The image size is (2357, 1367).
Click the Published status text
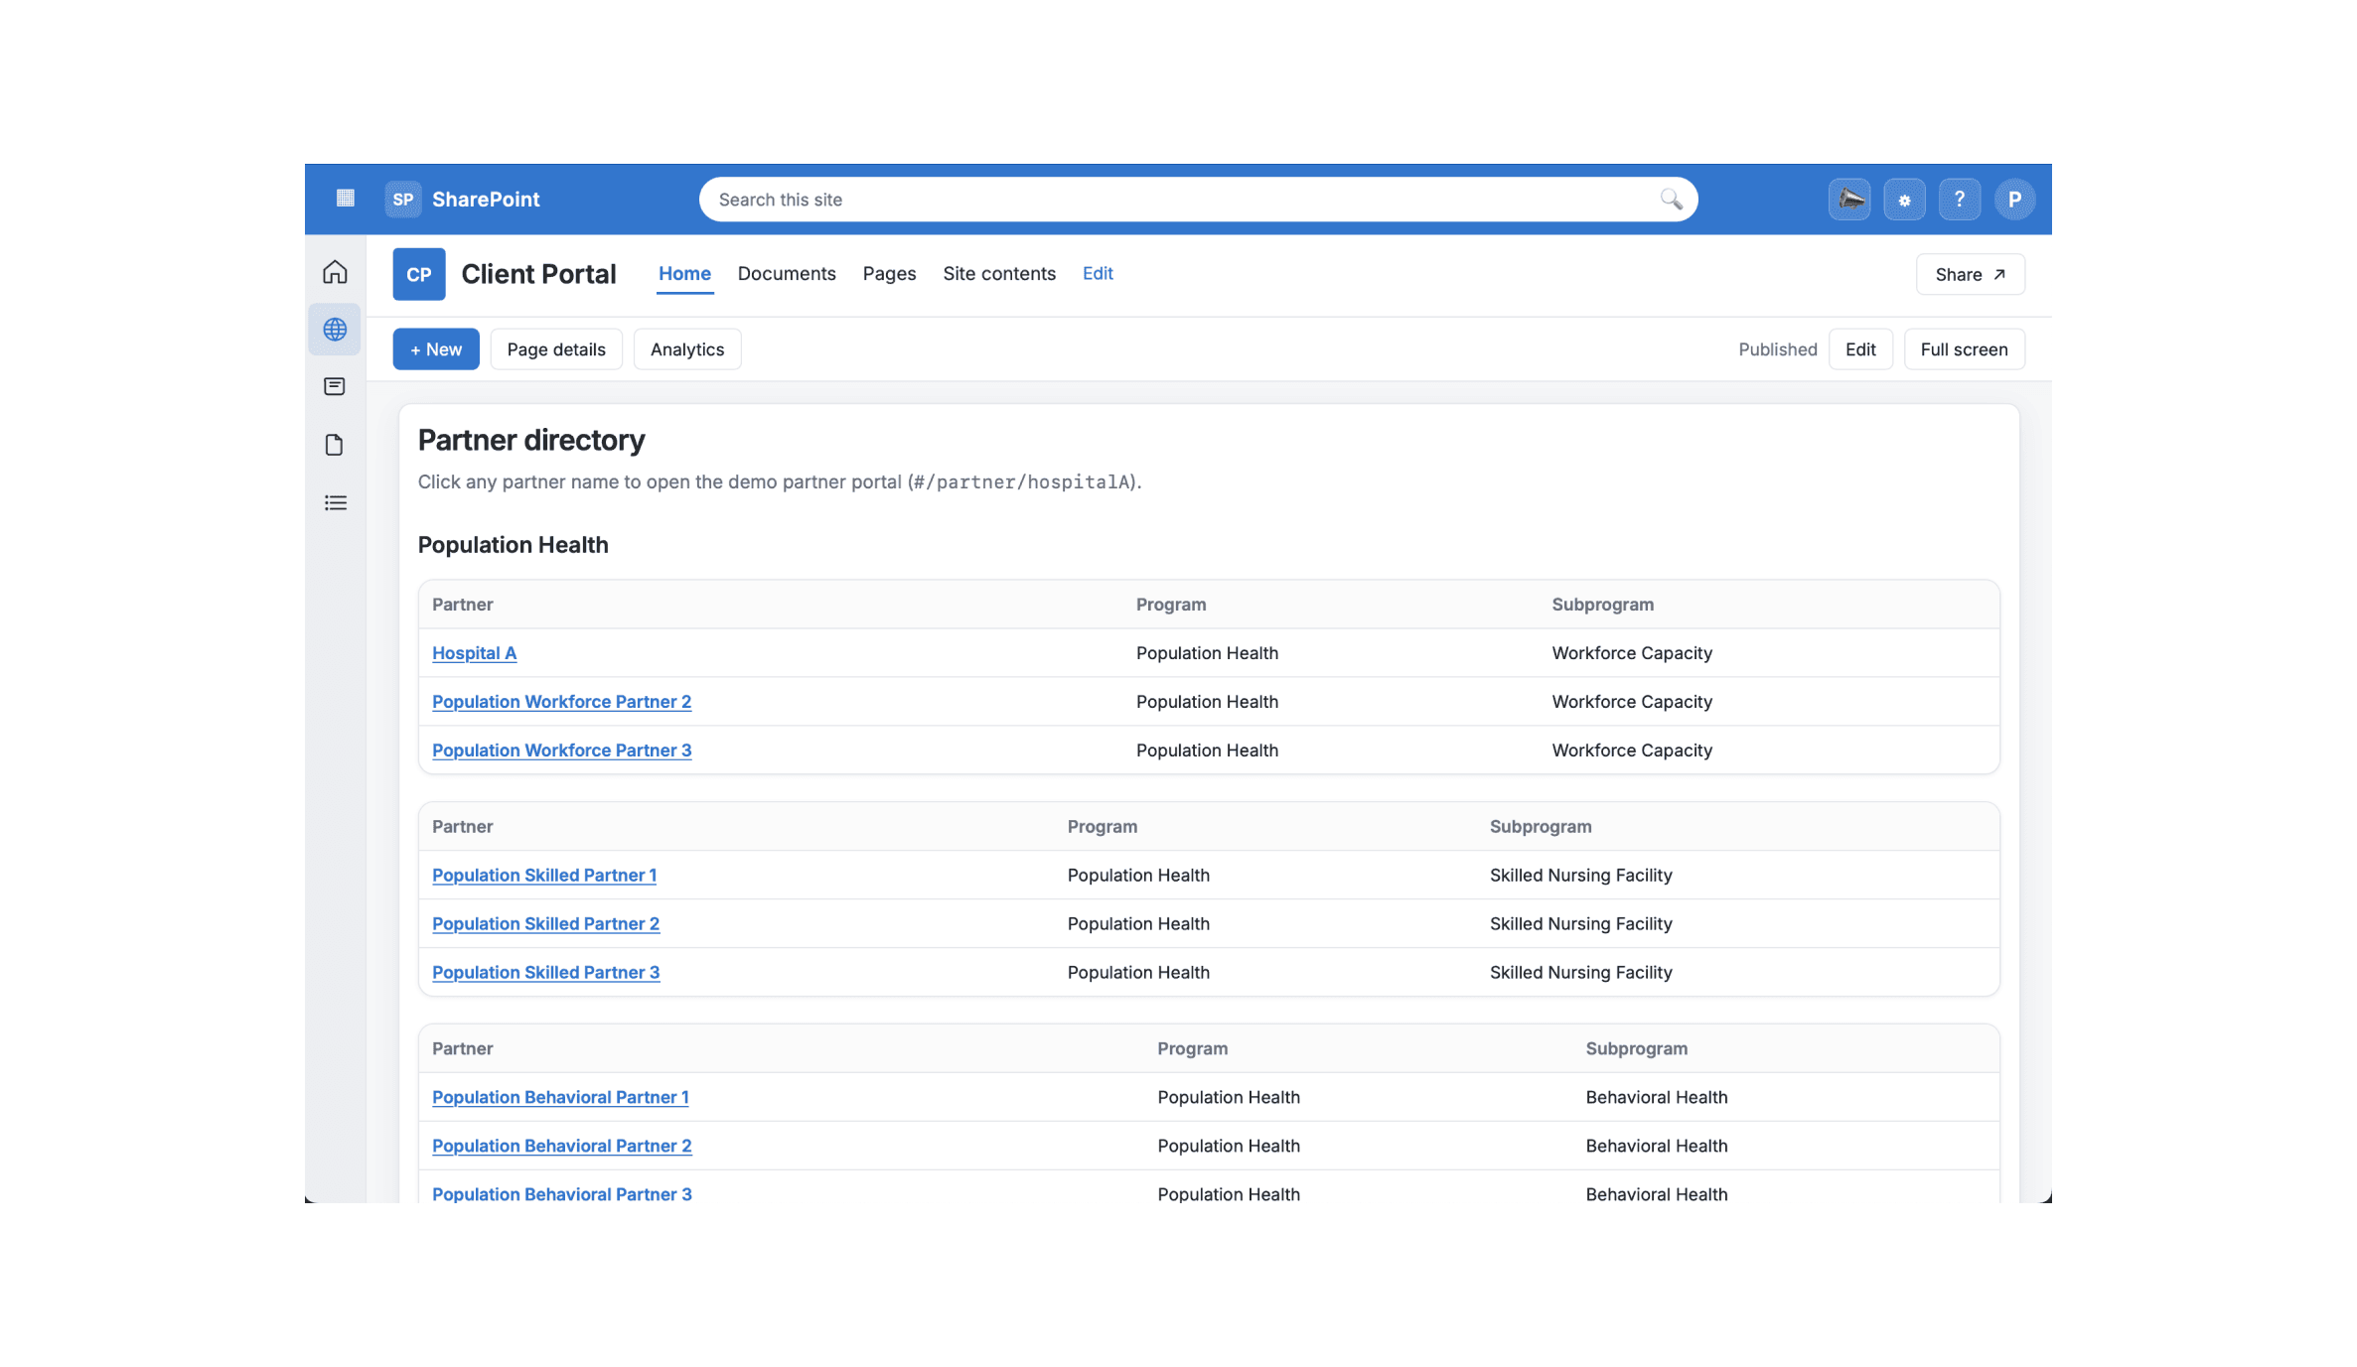pyautogui.click(x=1778, y=349)
